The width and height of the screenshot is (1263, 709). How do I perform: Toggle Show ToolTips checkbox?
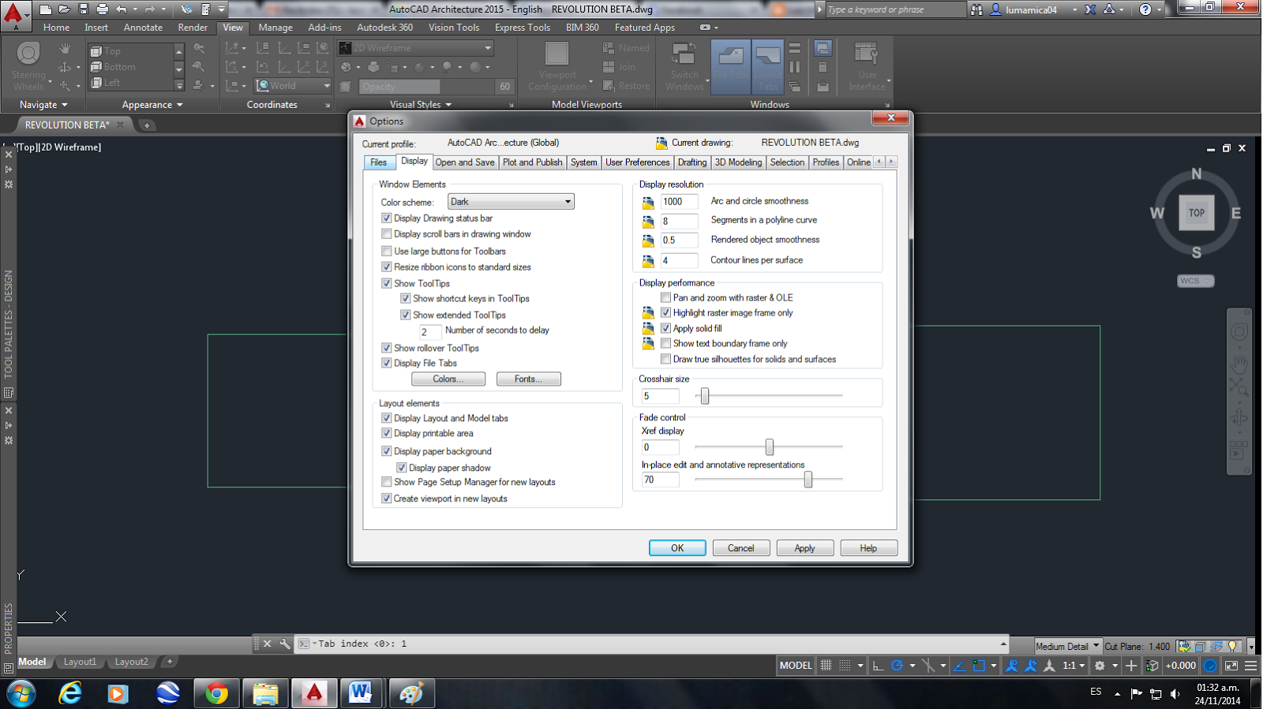387,283
